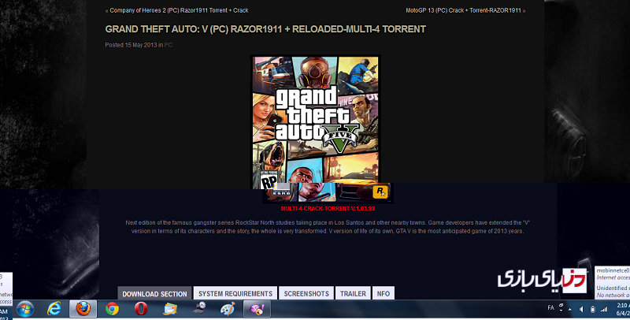This screenshot has height=320, width=630.
Task: Open the NFO tab
Action: (x=384, y=293)
